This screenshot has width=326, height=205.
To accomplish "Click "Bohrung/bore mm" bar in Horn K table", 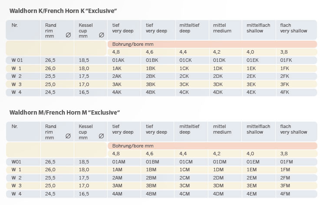I will (212, 45).
